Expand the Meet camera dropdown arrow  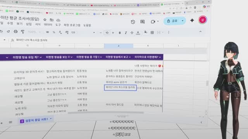coord(158,21)
